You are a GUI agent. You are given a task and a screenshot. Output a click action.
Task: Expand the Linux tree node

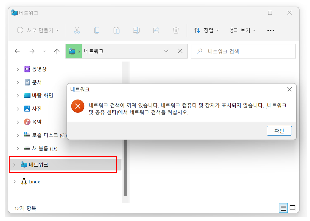coord(15,182)
